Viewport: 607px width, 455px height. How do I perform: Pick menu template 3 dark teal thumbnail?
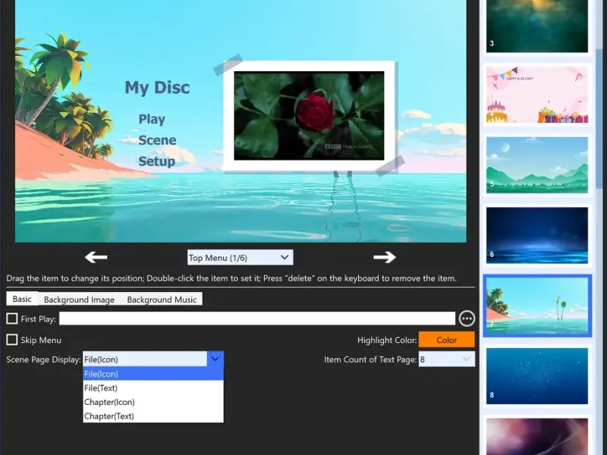pyautogui.click(x=537, y=26)
